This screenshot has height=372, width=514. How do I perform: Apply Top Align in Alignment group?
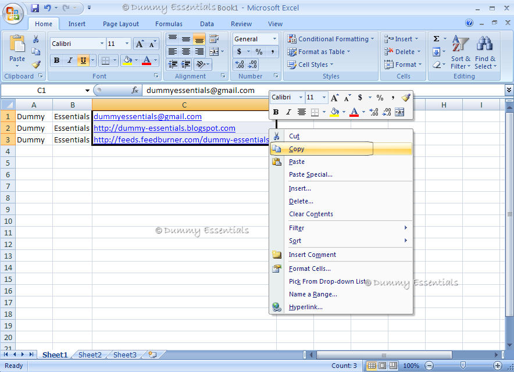point(173,39)
